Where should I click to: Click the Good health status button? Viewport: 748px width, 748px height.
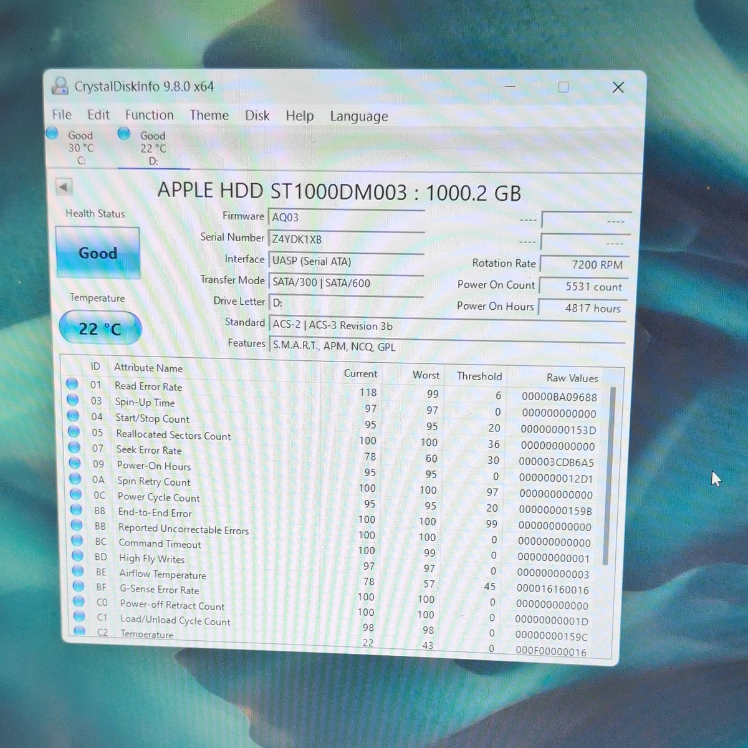point(98,252)
